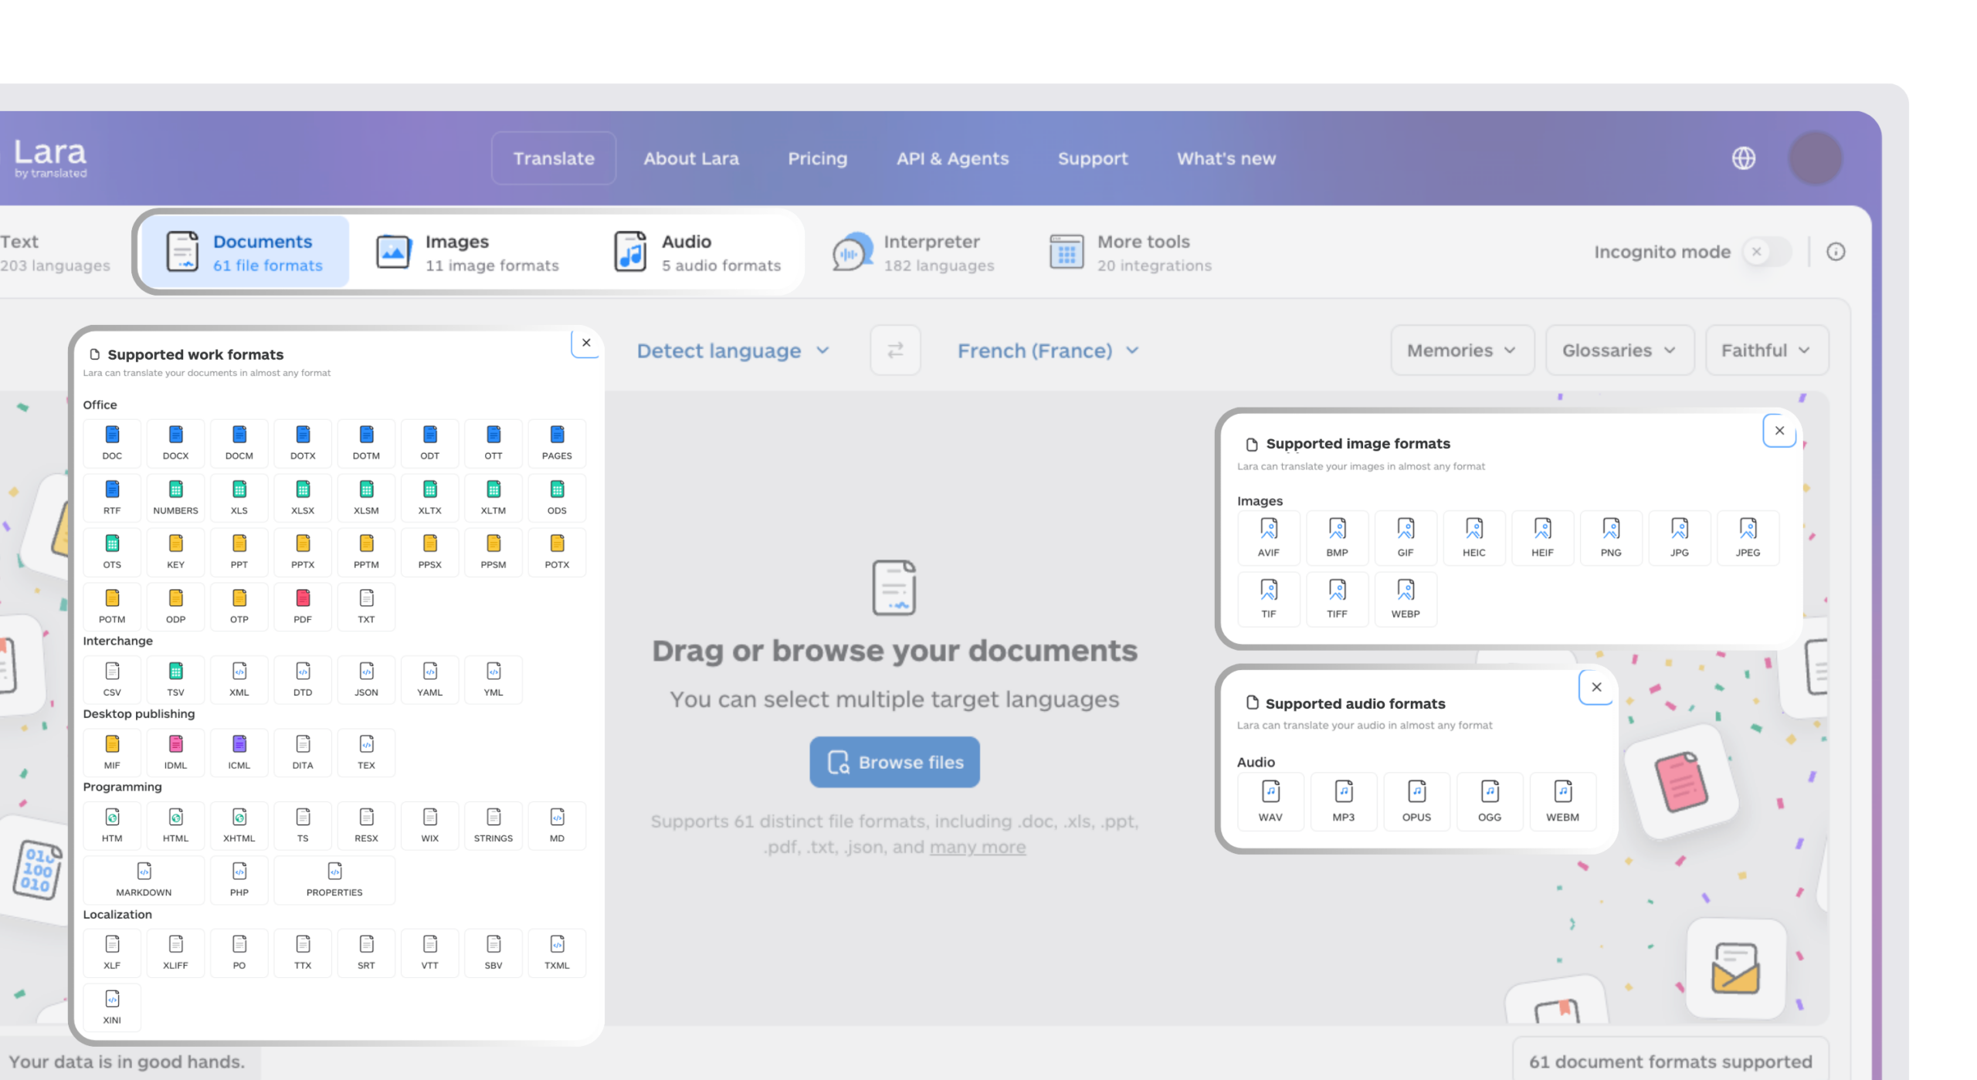Image resolution: width=1977 pixels, height=1080 pixels.
Task: Click the info icon beside Incognito mode
Action: click(1836, 252)
